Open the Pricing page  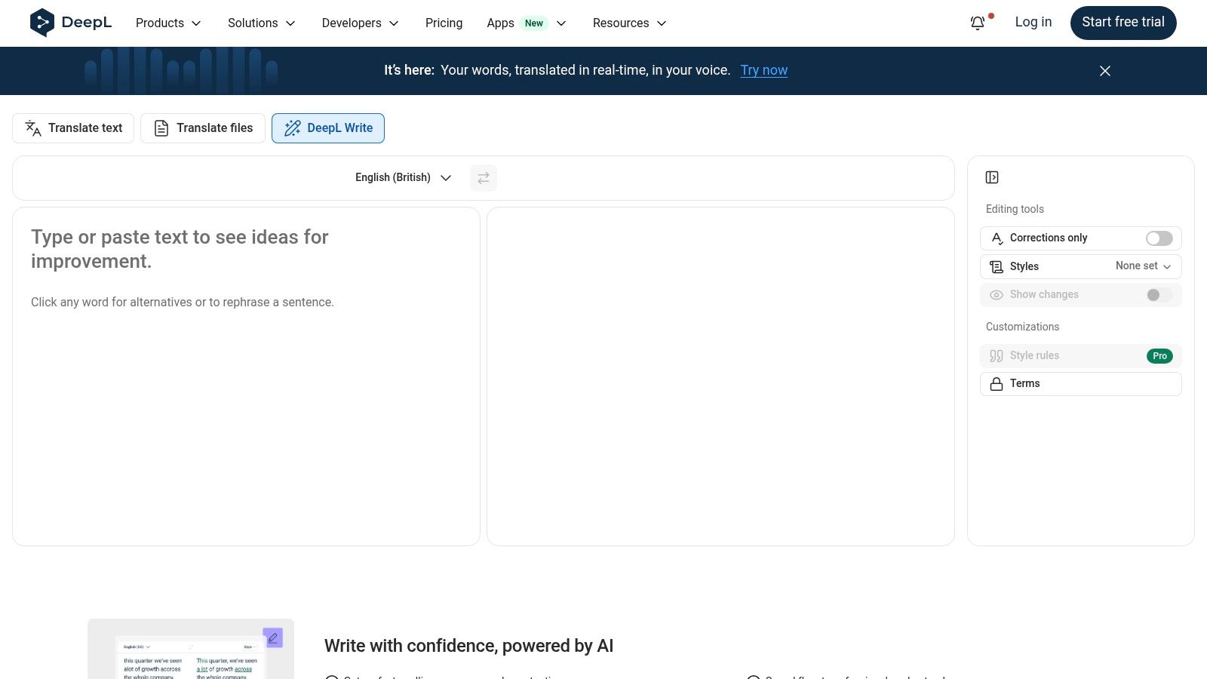tap(444, 23)
